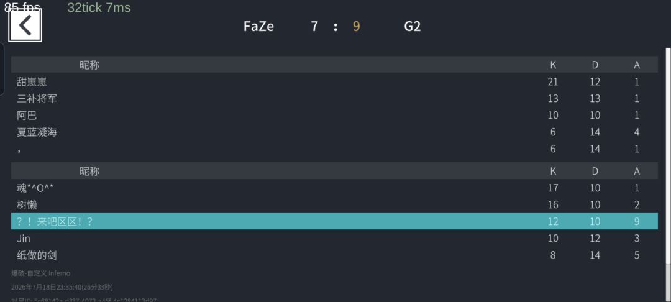Image resolution: width=671 pixels, height=302 pixels.
Task: Click 昵称 header of second team table
Action: (x=89, y=171)
